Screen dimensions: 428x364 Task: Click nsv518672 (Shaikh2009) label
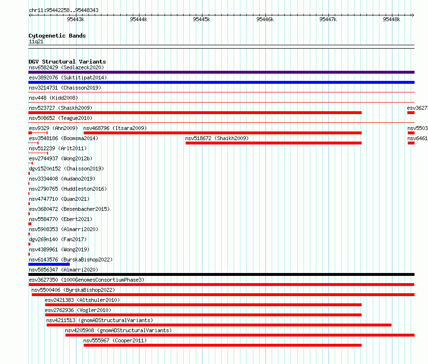point(217,138)
